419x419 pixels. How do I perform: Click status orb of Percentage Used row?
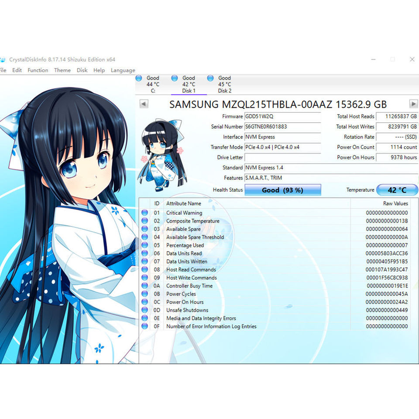coord(144,245)
